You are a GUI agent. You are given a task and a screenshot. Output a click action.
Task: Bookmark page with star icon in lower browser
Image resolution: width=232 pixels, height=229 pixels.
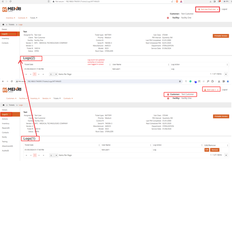point(180,81)
